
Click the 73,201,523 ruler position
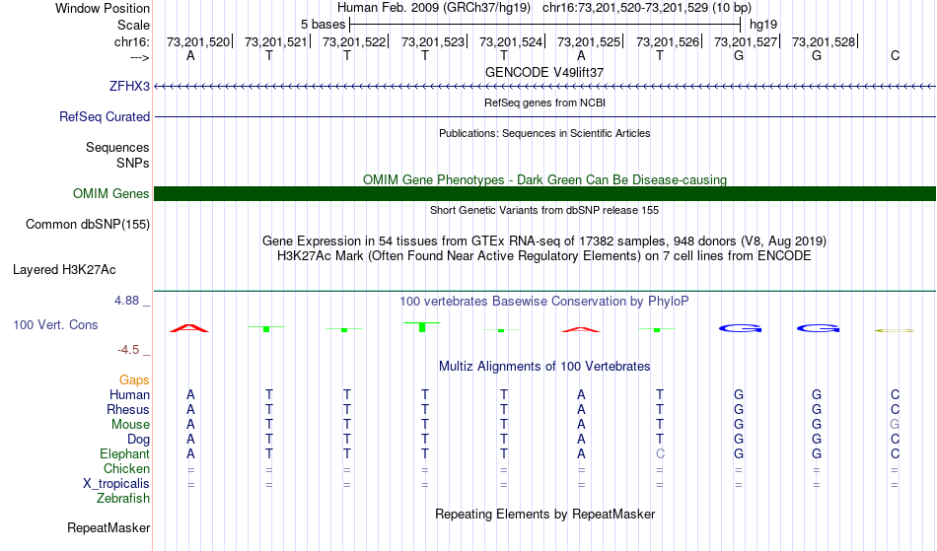click(x=433, y=41)
